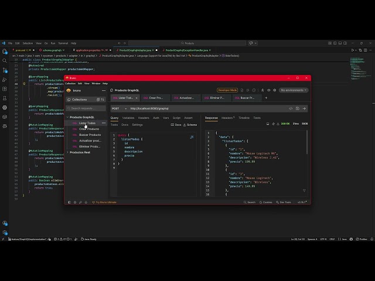
Task: Open the Headers request tab
Action: [144, 118]
